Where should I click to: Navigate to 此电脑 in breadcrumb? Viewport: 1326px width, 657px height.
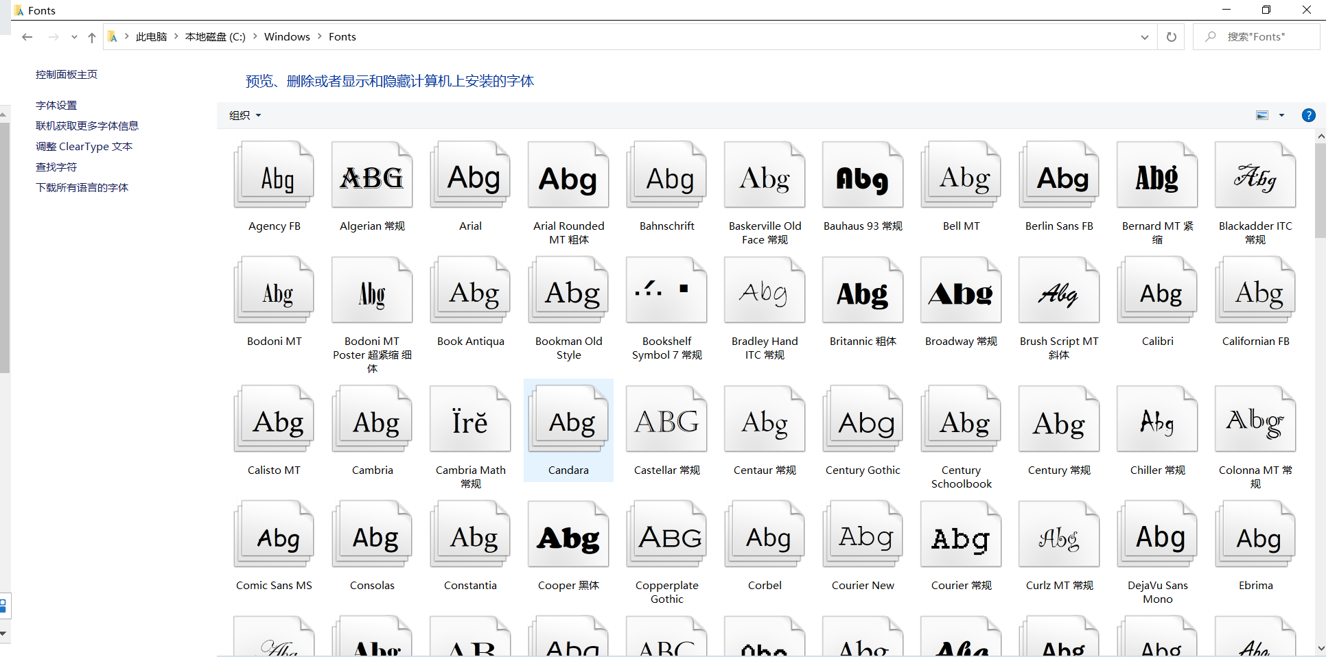[x=152, y=37]
